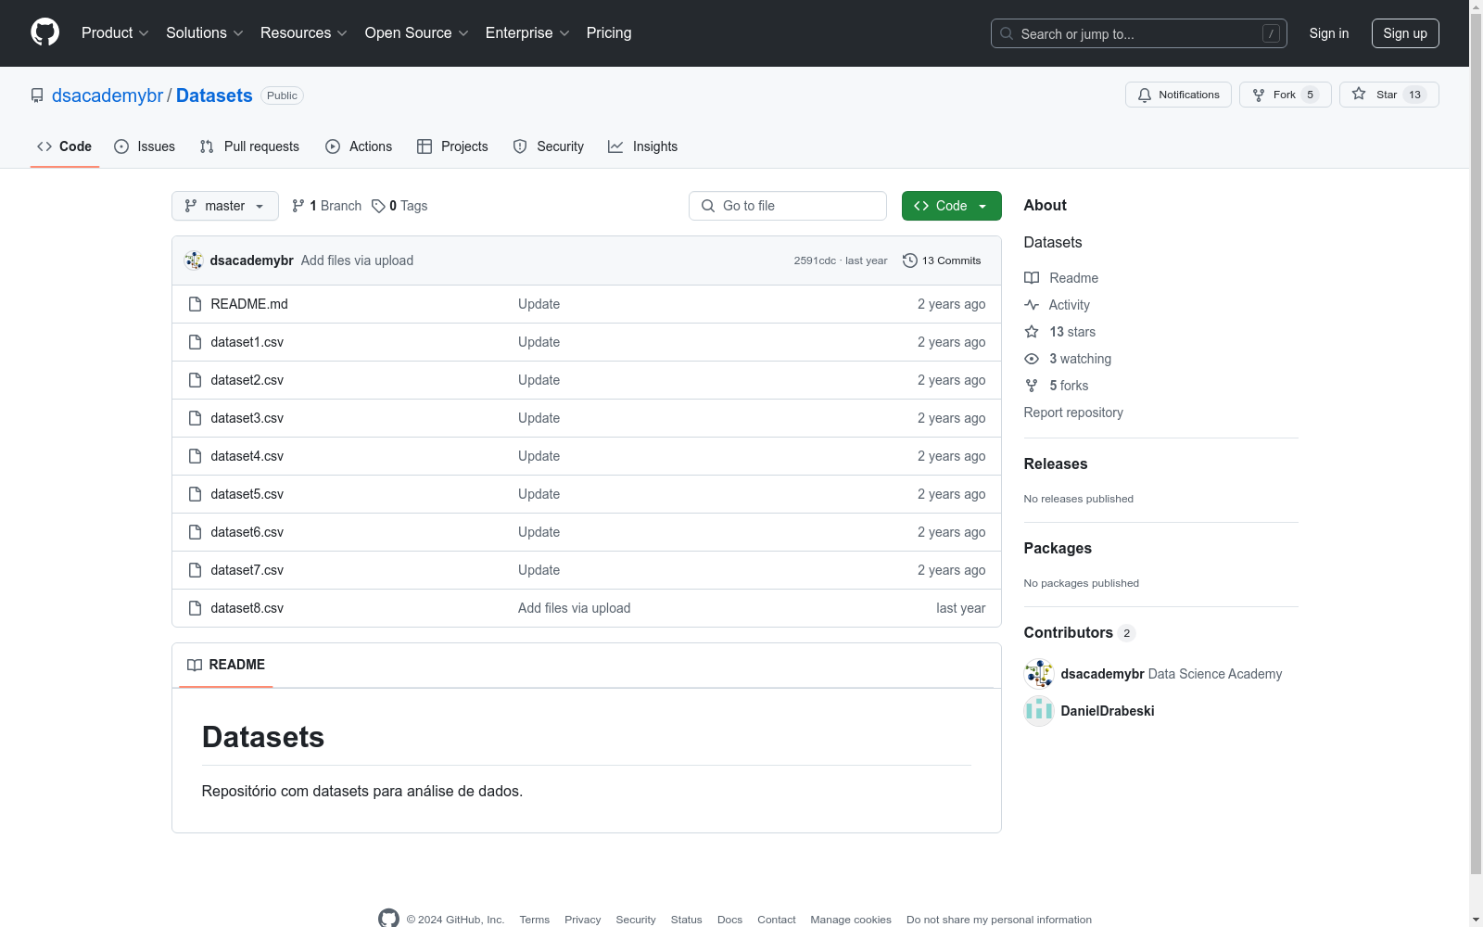Image resolution: width=1483 pixels, height=927 pixels.
Task: Open the dataset7.csv file
Action: (x=247, y=570)
